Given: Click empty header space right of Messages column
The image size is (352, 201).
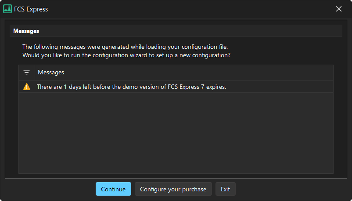Looking at the screenshot, I should point(198,73).
